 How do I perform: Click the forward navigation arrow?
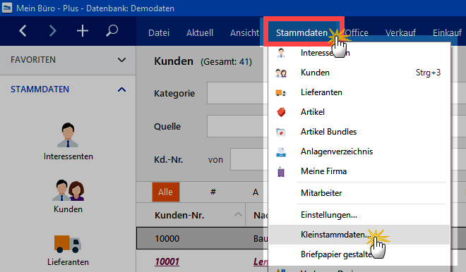click(53, 31)
